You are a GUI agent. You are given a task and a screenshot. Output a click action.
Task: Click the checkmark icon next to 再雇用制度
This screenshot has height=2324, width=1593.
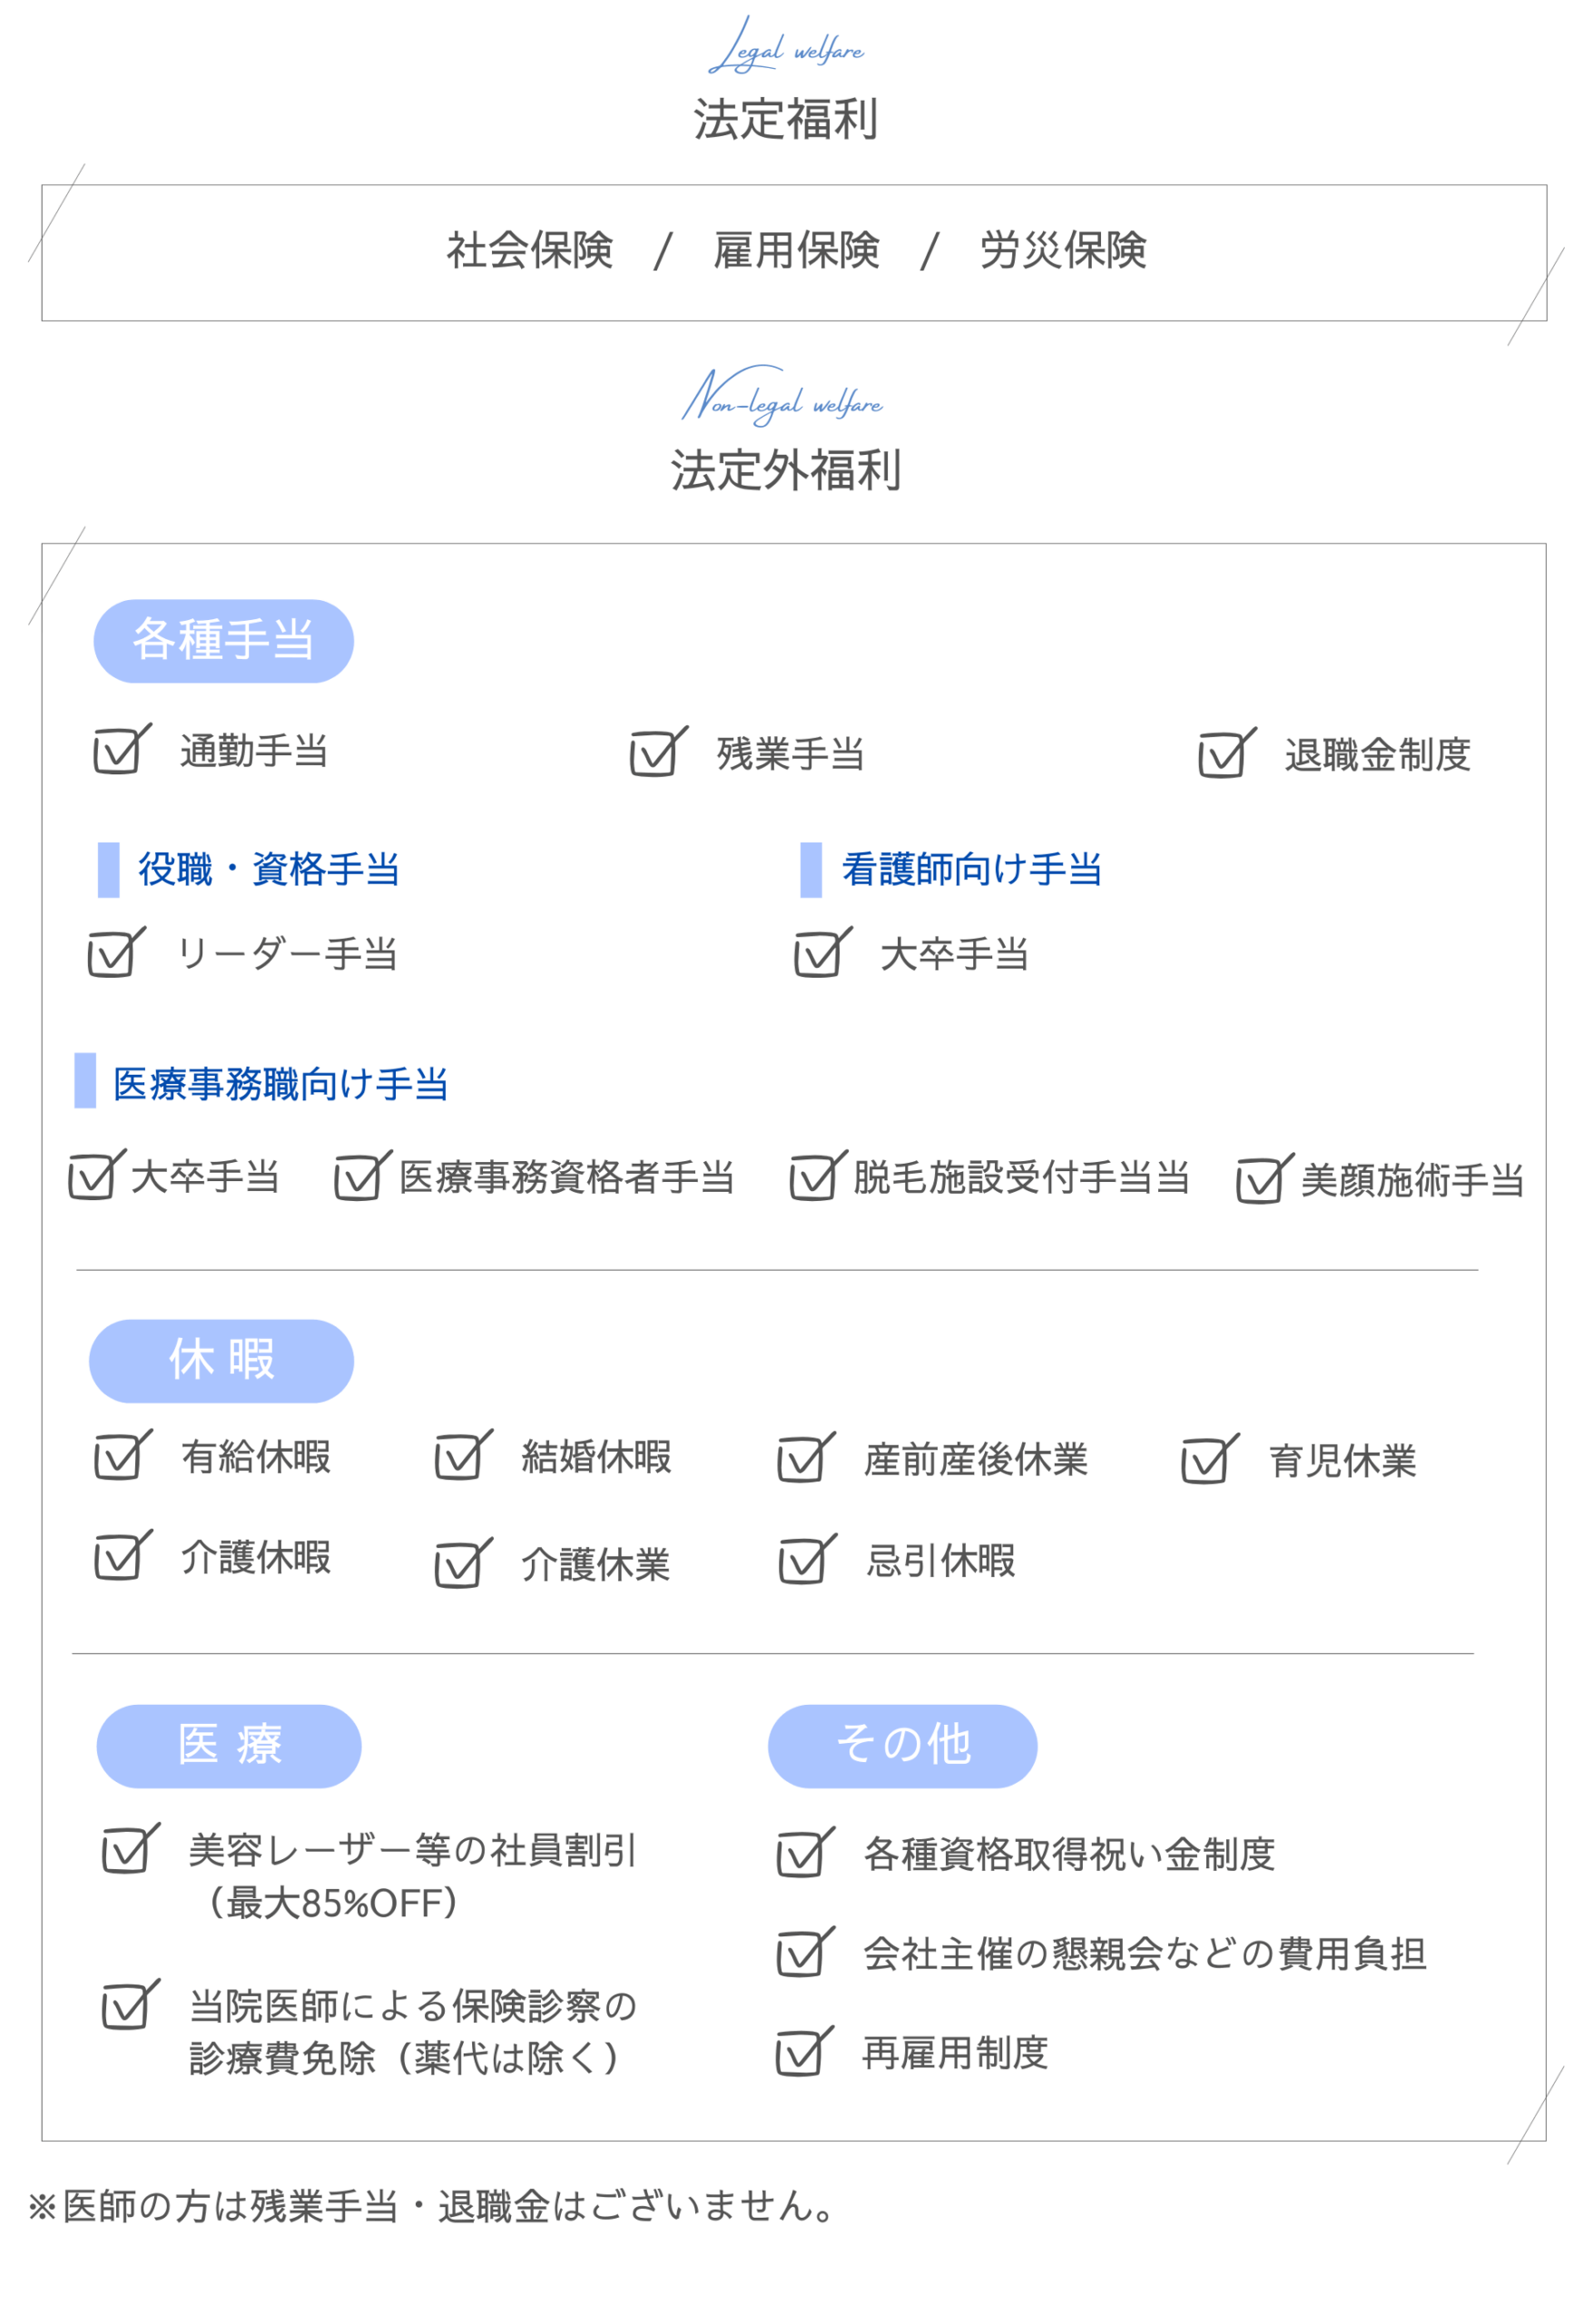(804, 2051)
